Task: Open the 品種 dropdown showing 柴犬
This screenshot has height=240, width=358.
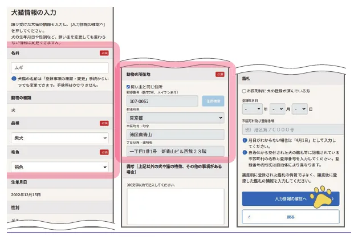Action: point(60,138)
